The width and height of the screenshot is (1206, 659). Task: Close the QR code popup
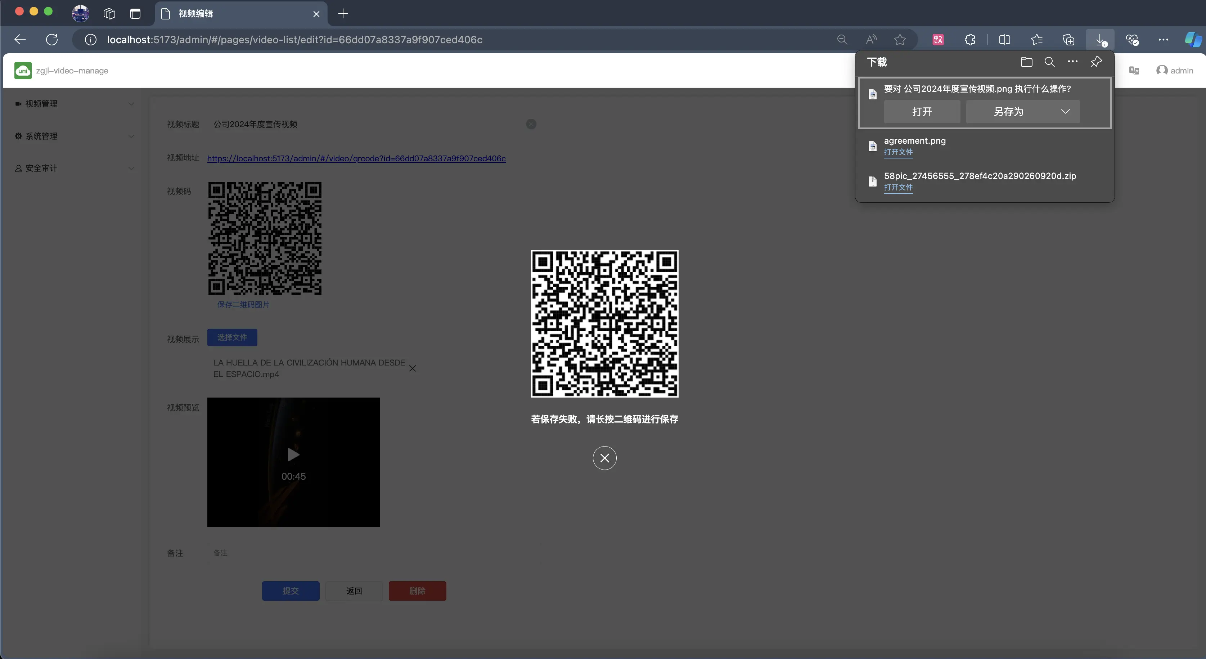coord(604,458)
